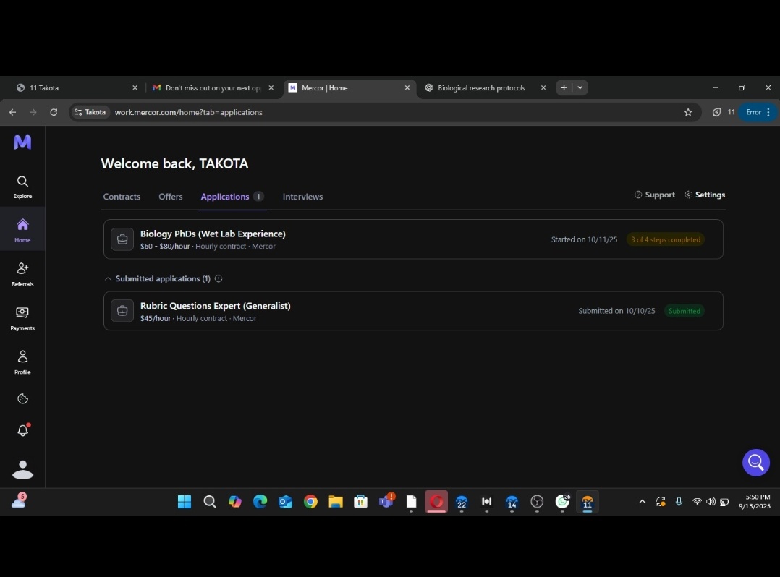Open the clock and date in taskbar

tap(754, 502)
